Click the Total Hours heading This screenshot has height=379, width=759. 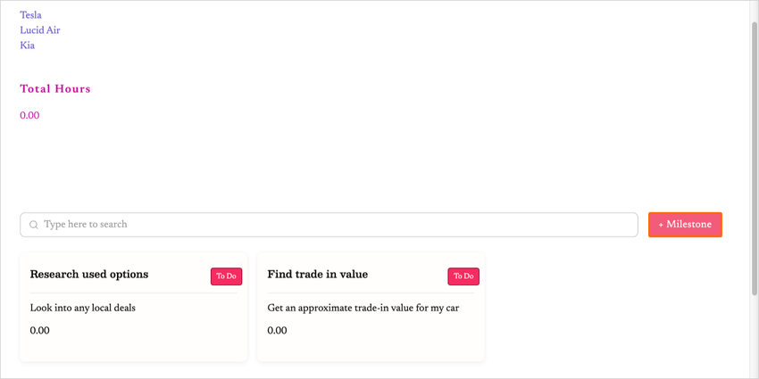(x=55, y=89)
